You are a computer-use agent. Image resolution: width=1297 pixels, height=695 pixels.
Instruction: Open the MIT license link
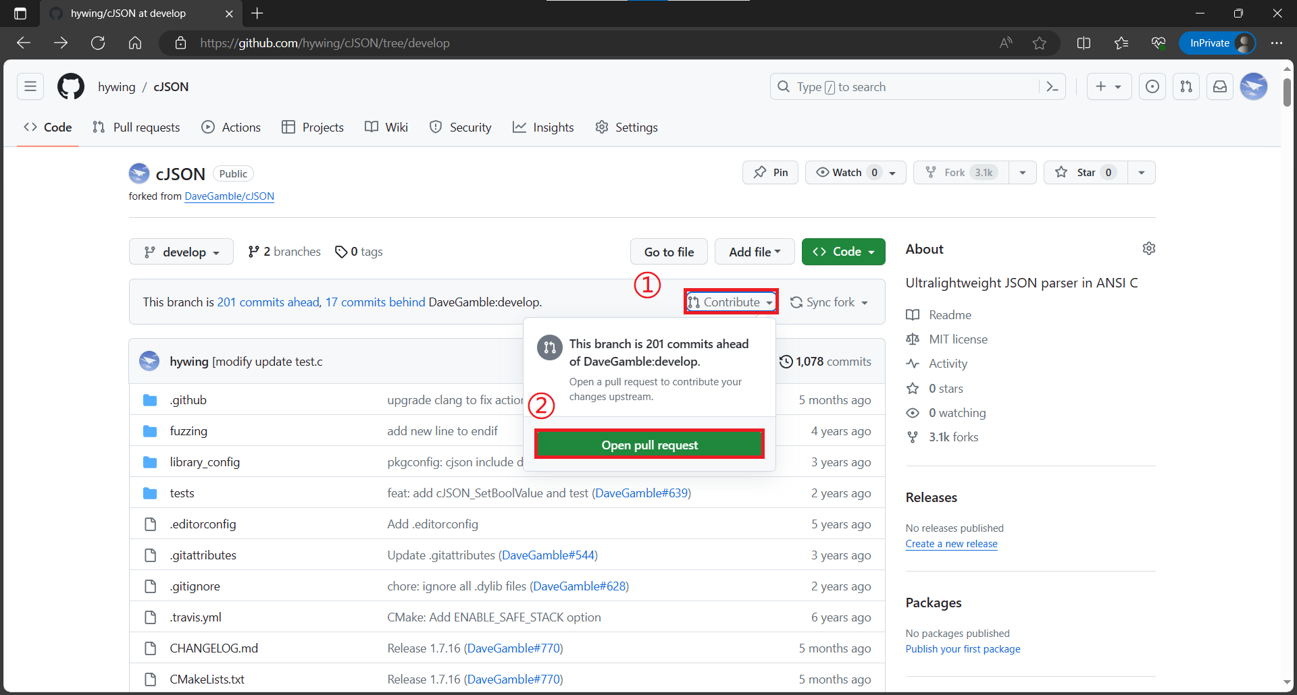coord(958,339)
